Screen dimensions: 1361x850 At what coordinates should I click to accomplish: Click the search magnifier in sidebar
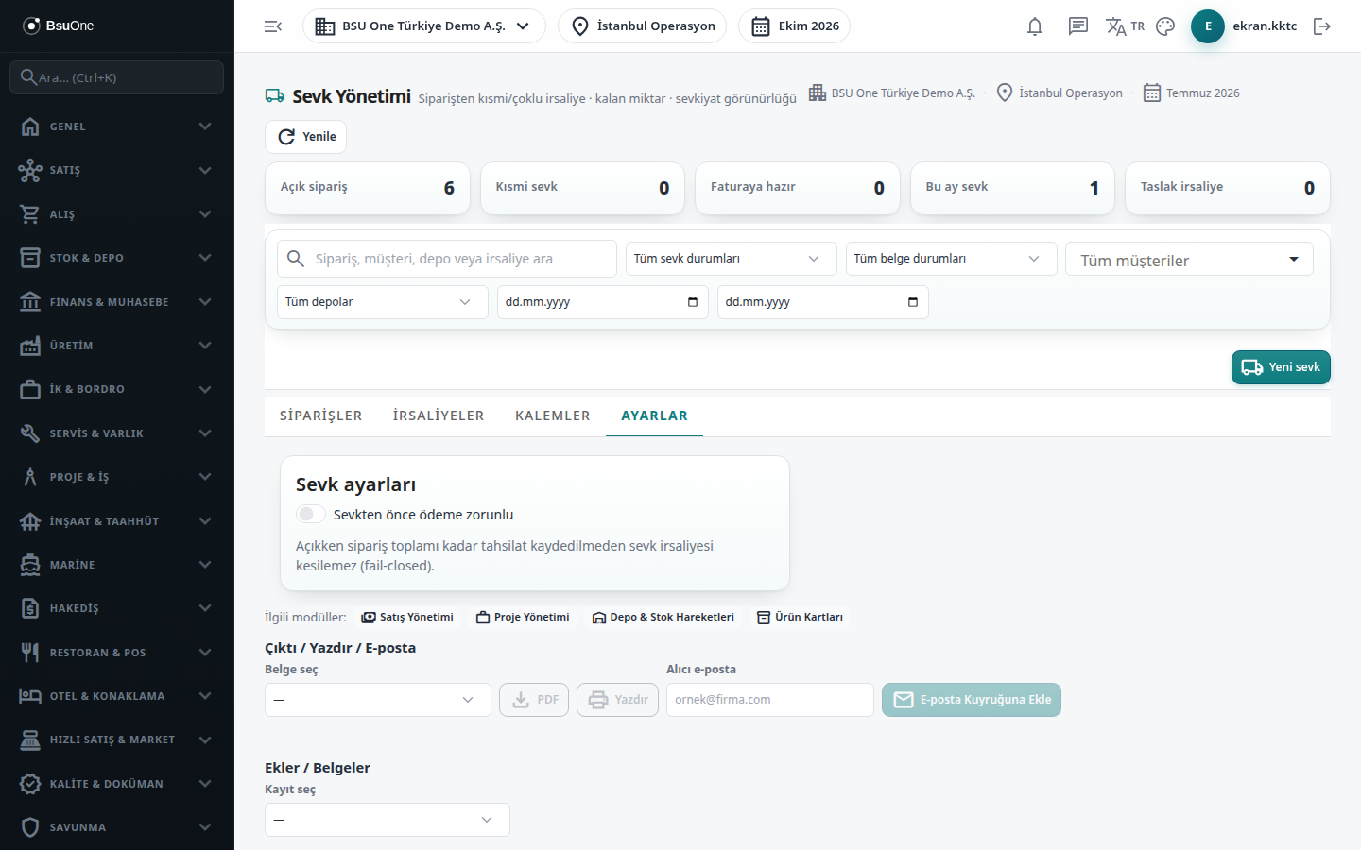(28, 77)
